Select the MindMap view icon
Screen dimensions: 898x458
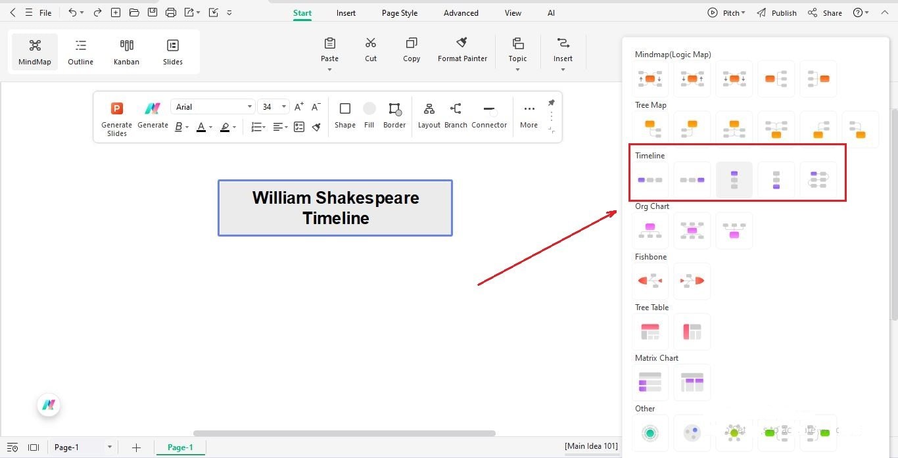34,51
